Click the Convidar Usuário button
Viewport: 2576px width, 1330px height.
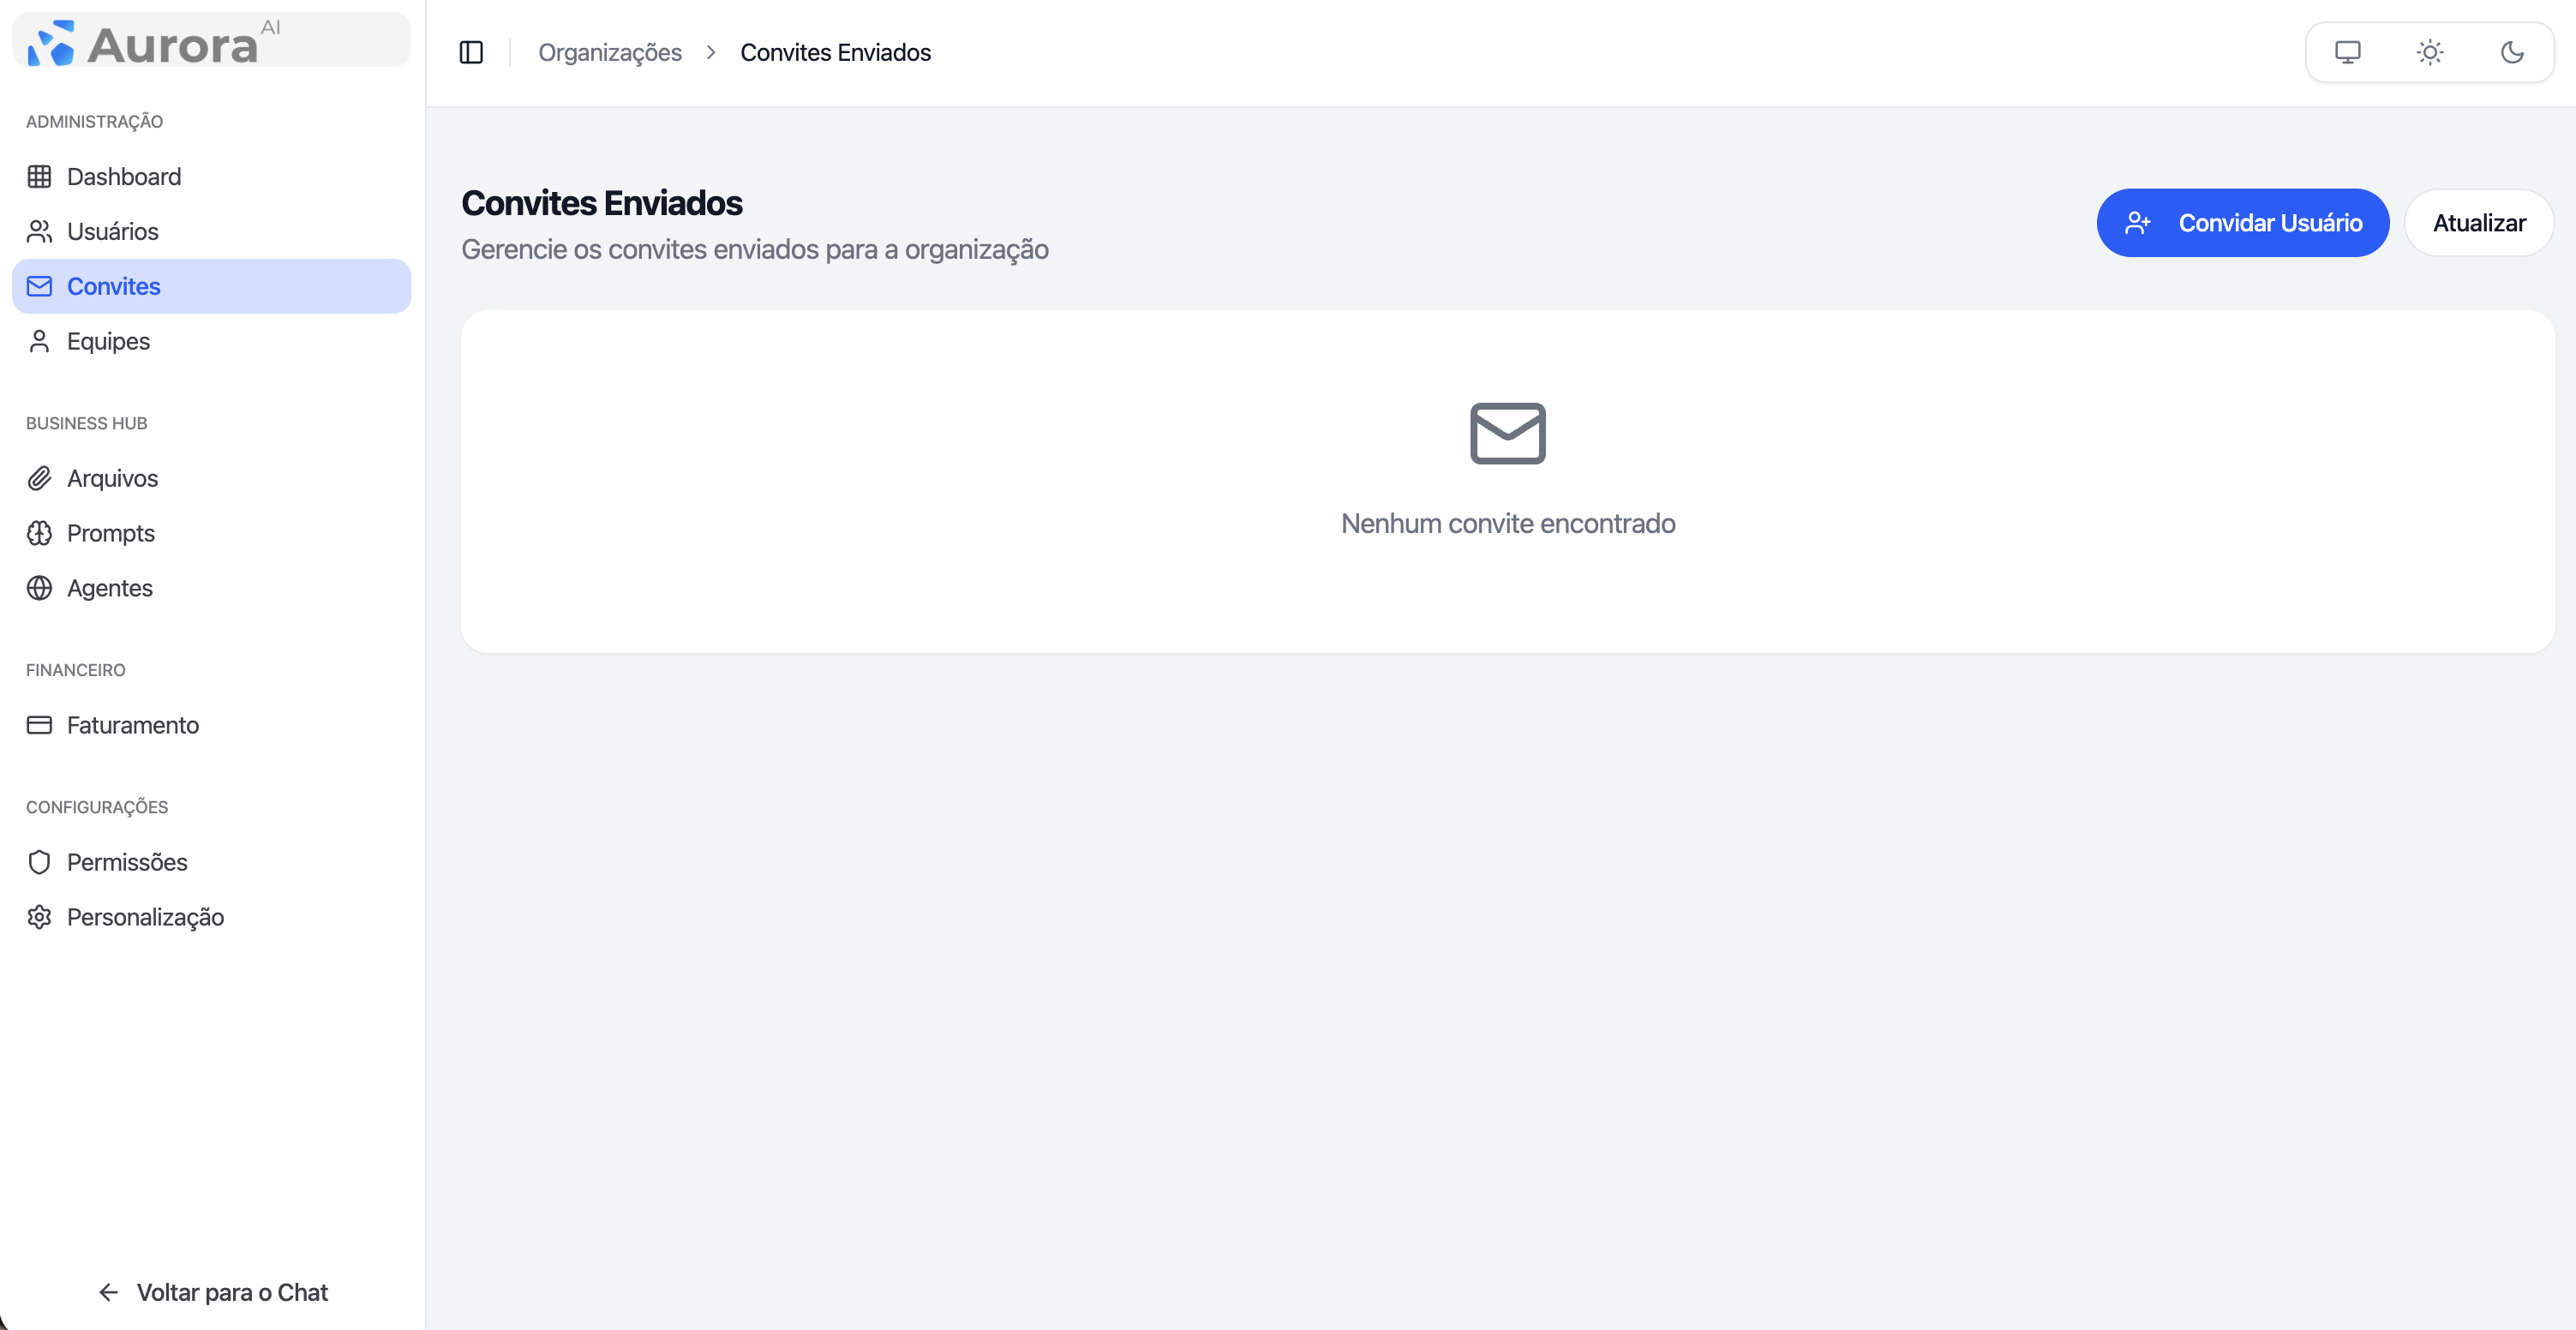pyautogui.click(x=2243, y=222)
